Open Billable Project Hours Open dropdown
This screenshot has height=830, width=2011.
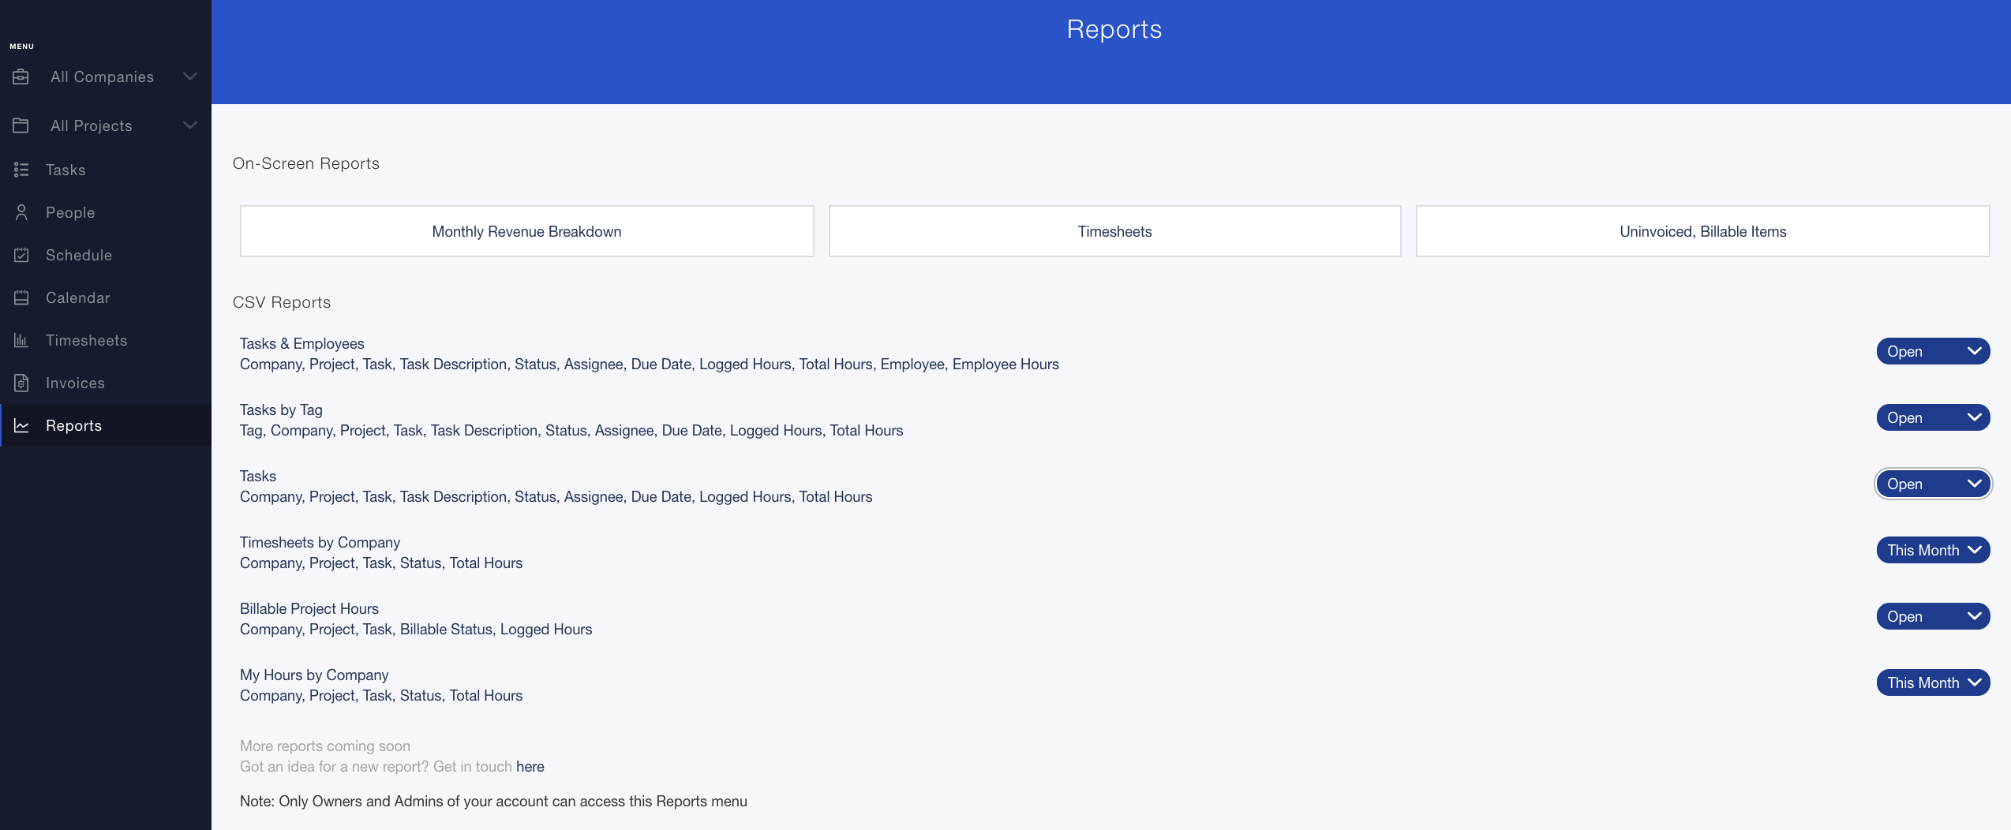pyautogui.click(x=1933, y=616)
